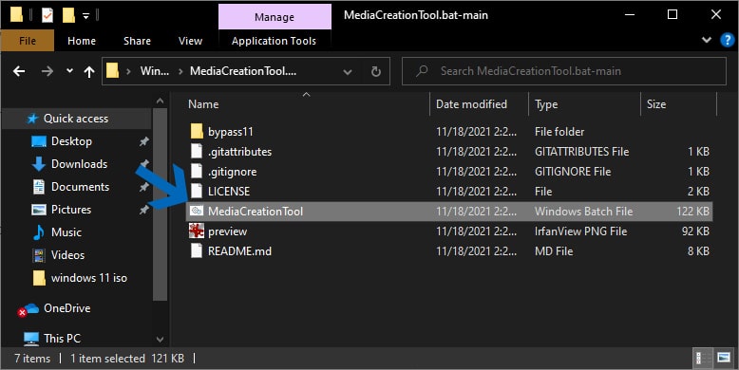Select the preview PNG file icon
Viewport: 739px width, 370px height.
(x=197, y=231)
